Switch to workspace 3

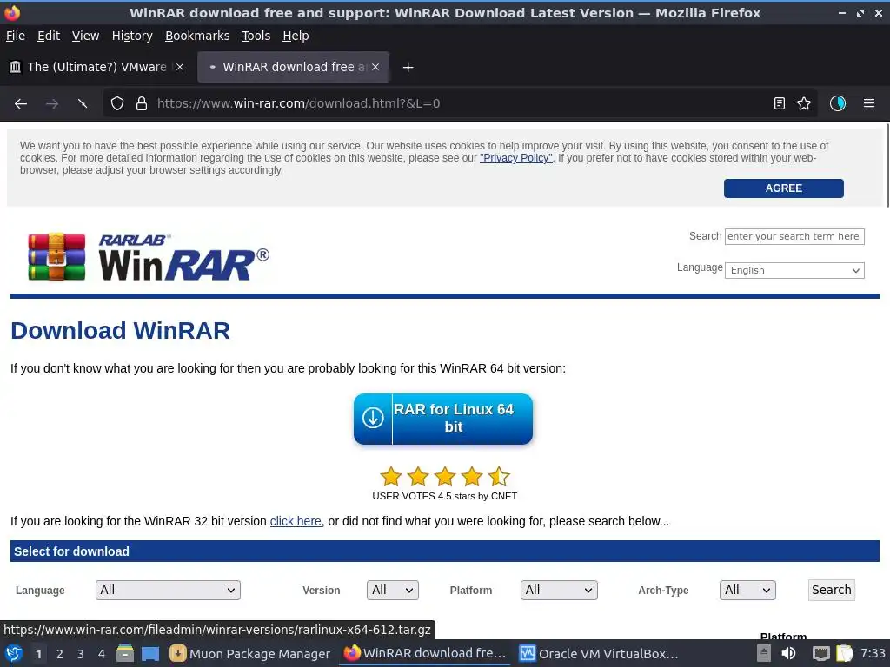click(x=81, y=654)
